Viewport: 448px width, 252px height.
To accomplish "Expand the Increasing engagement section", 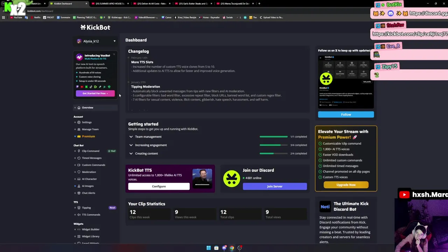I will click(131, 145).
